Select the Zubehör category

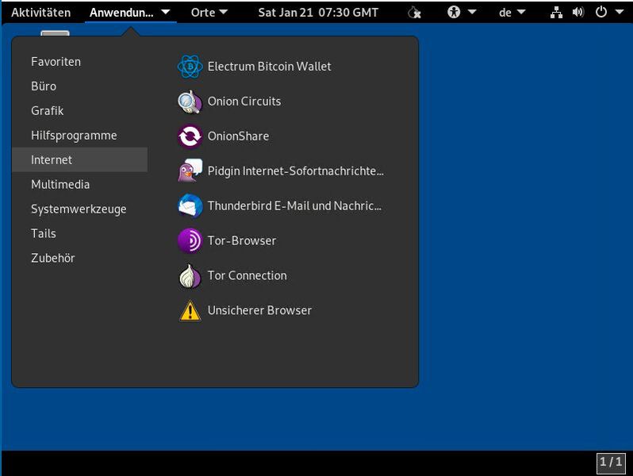coord(80,258)
